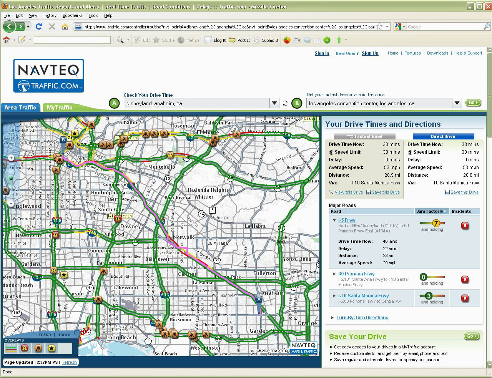Screen dimensions: 492x378
Task: Click the green Go button beside location B
Action: (473, 103)
